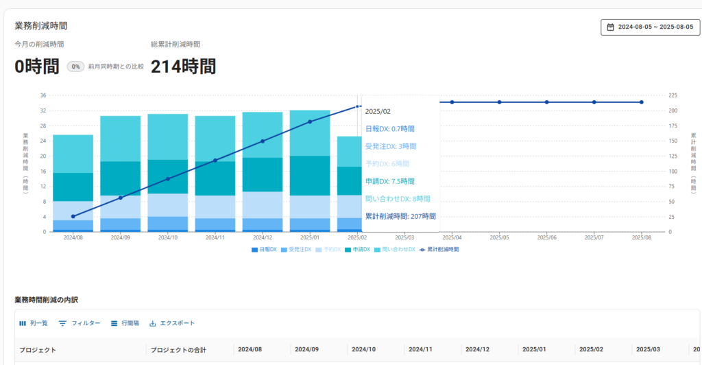Click the row spacing icon
702x365 pixels.
[x=114, y=323]
